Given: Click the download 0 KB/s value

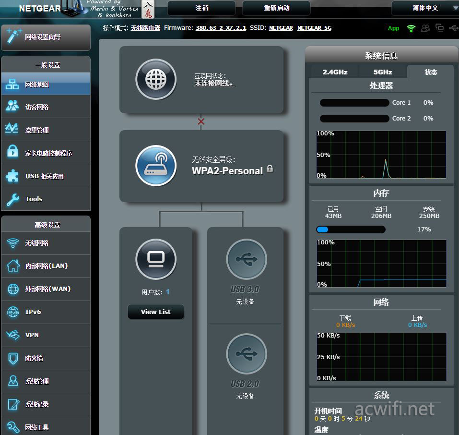Looking at the screenshot, I should click(x=345, y=325).
